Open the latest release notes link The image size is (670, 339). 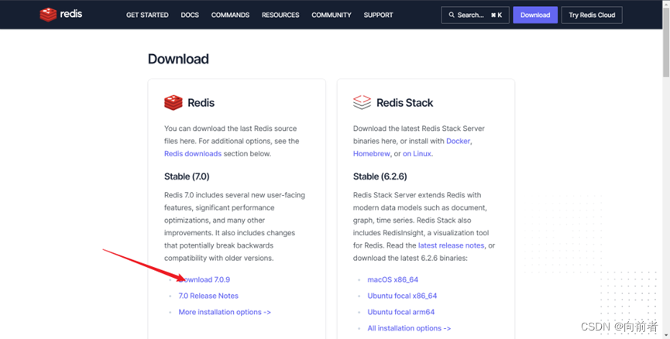[x=452, y=245]
